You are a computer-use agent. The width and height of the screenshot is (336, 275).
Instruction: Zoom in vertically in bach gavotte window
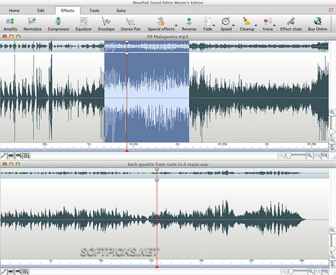click(x=332, y=231)
